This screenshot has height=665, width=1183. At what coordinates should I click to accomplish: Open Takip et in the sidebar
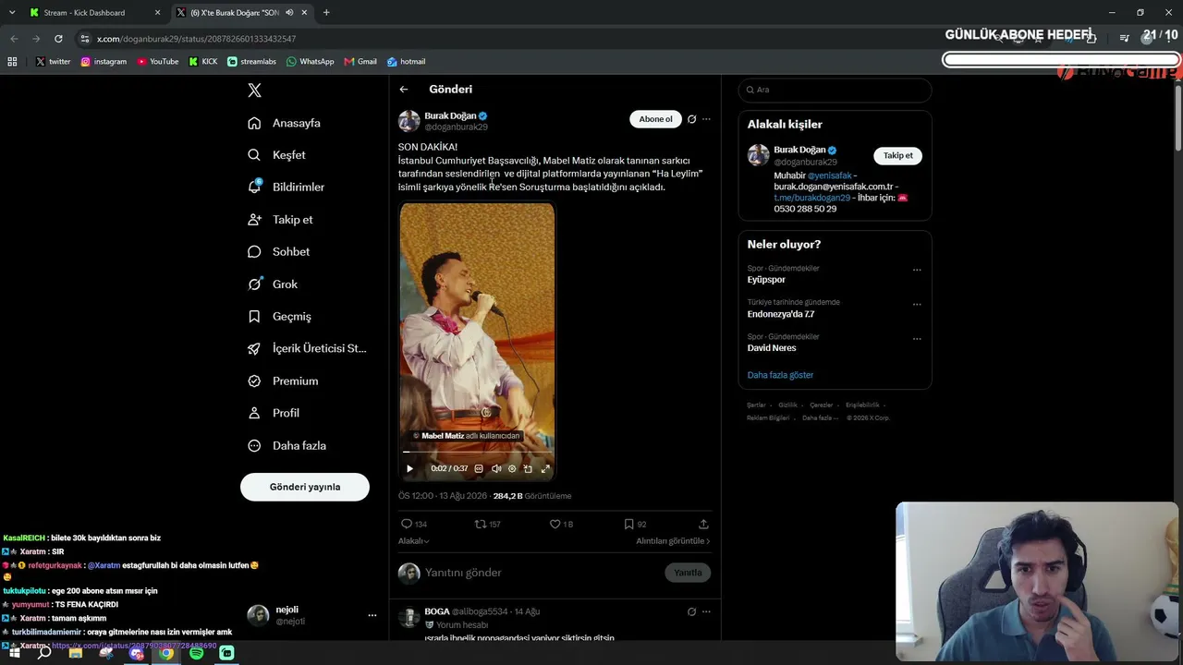pos(280,220)
